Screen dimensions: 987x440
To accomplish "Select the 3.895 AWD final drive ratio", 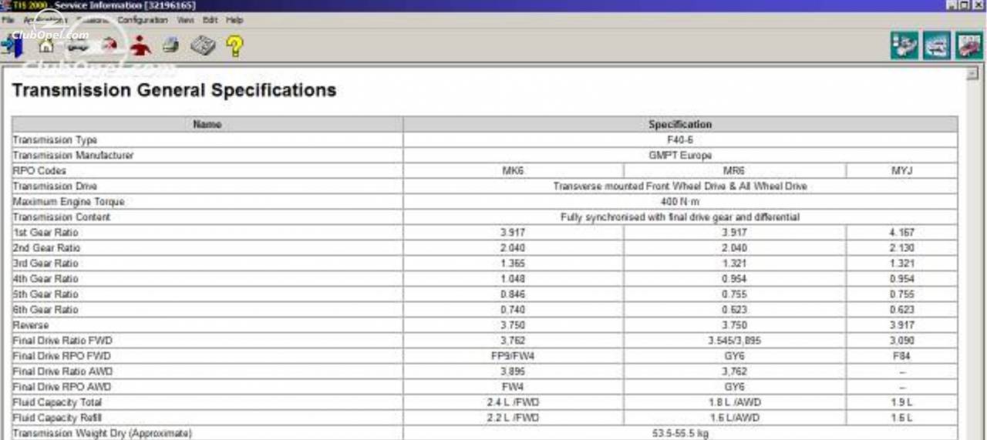I will (514, 371).
